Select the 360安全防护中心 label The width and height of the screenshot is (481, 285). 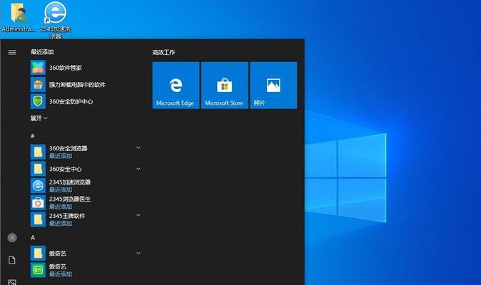71,101
